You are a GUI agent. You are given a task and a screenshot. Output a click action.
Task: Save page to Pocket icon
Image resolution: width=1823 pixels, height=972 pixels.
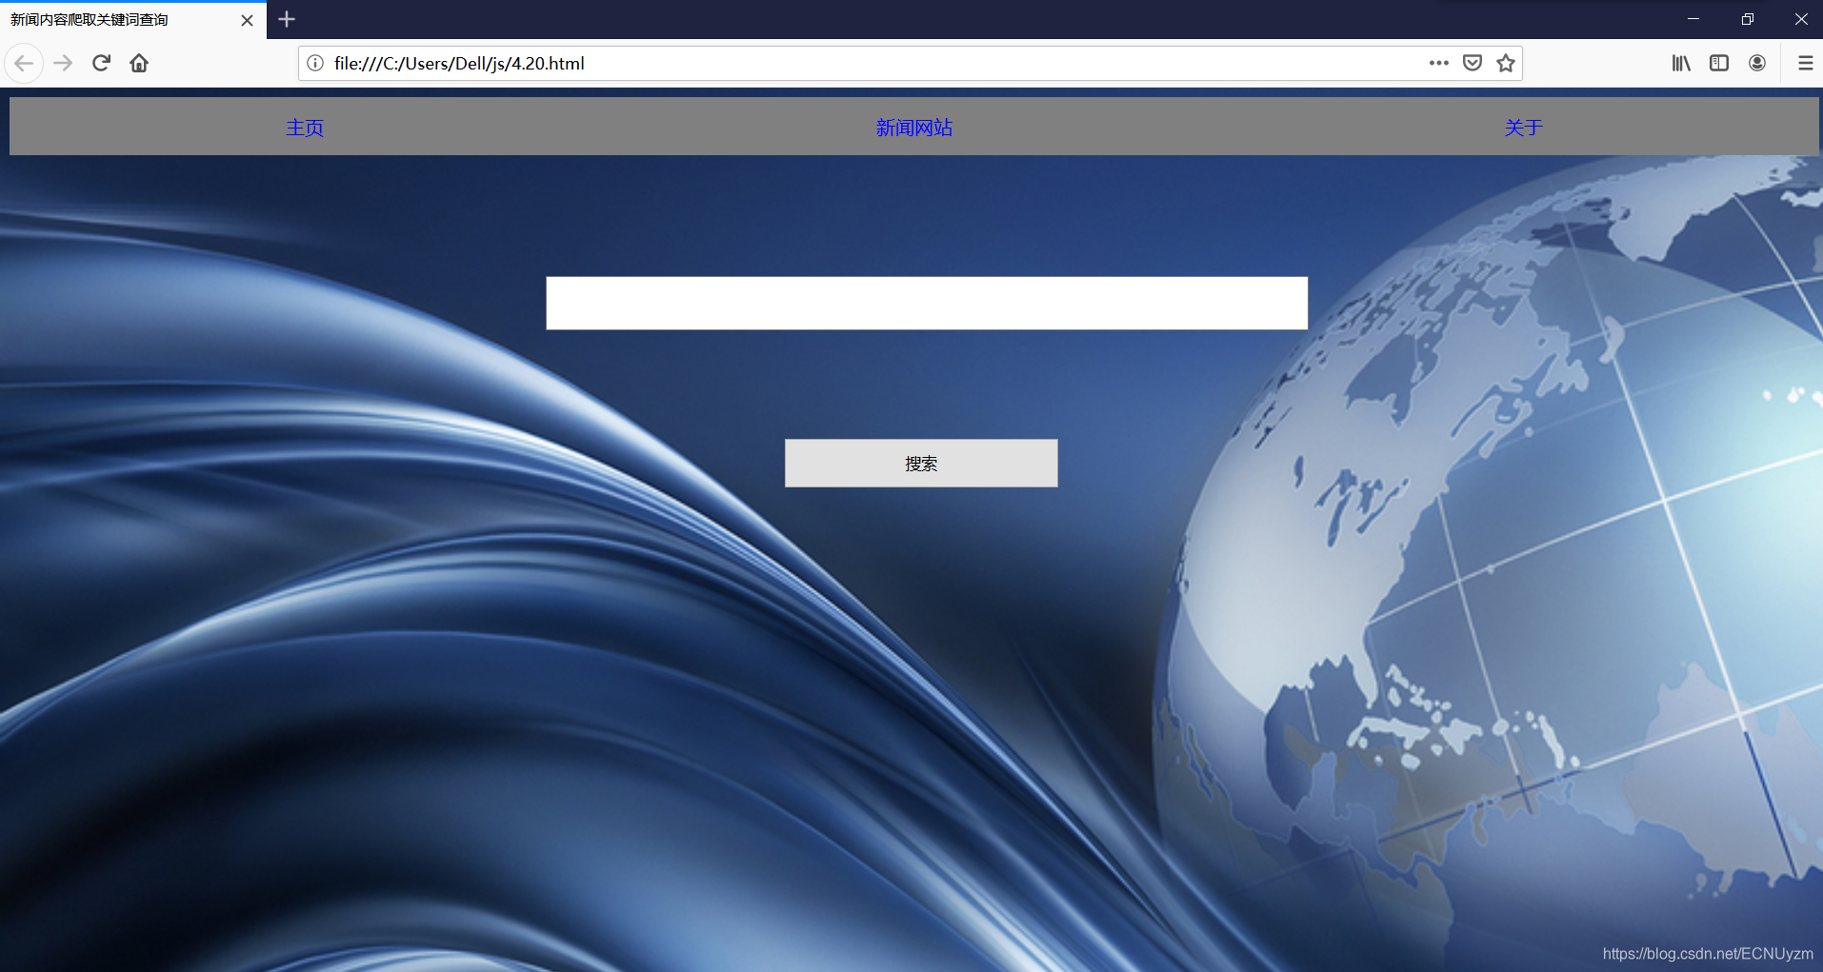click(x=1472, y=64)
